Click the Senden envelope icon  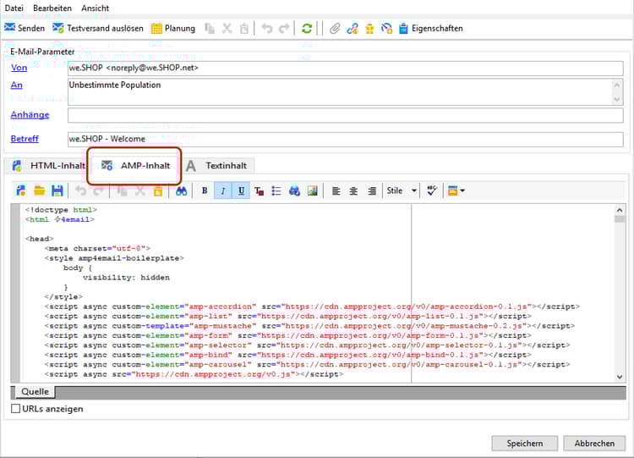click(x=9, y=28)
